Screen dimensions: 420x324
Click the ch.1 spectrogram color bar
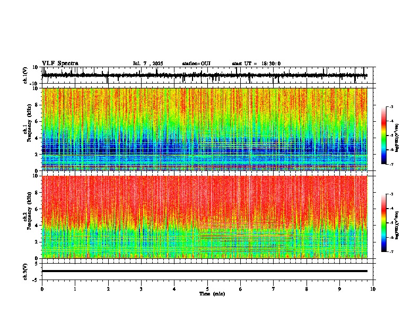point(384,136)
